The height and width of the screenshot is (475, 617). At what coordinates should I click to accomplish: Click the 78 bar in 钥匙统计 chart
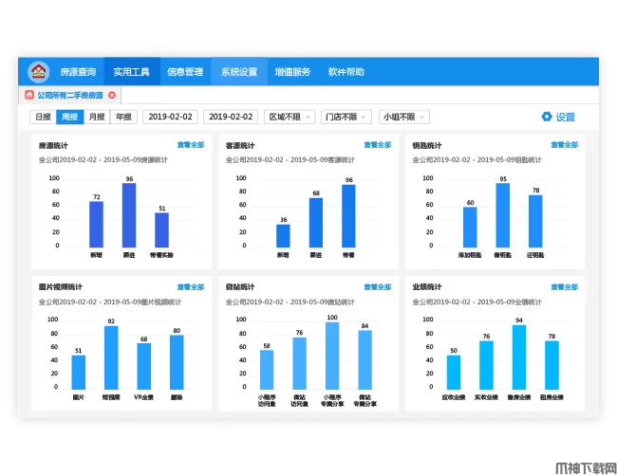point(535,221)
